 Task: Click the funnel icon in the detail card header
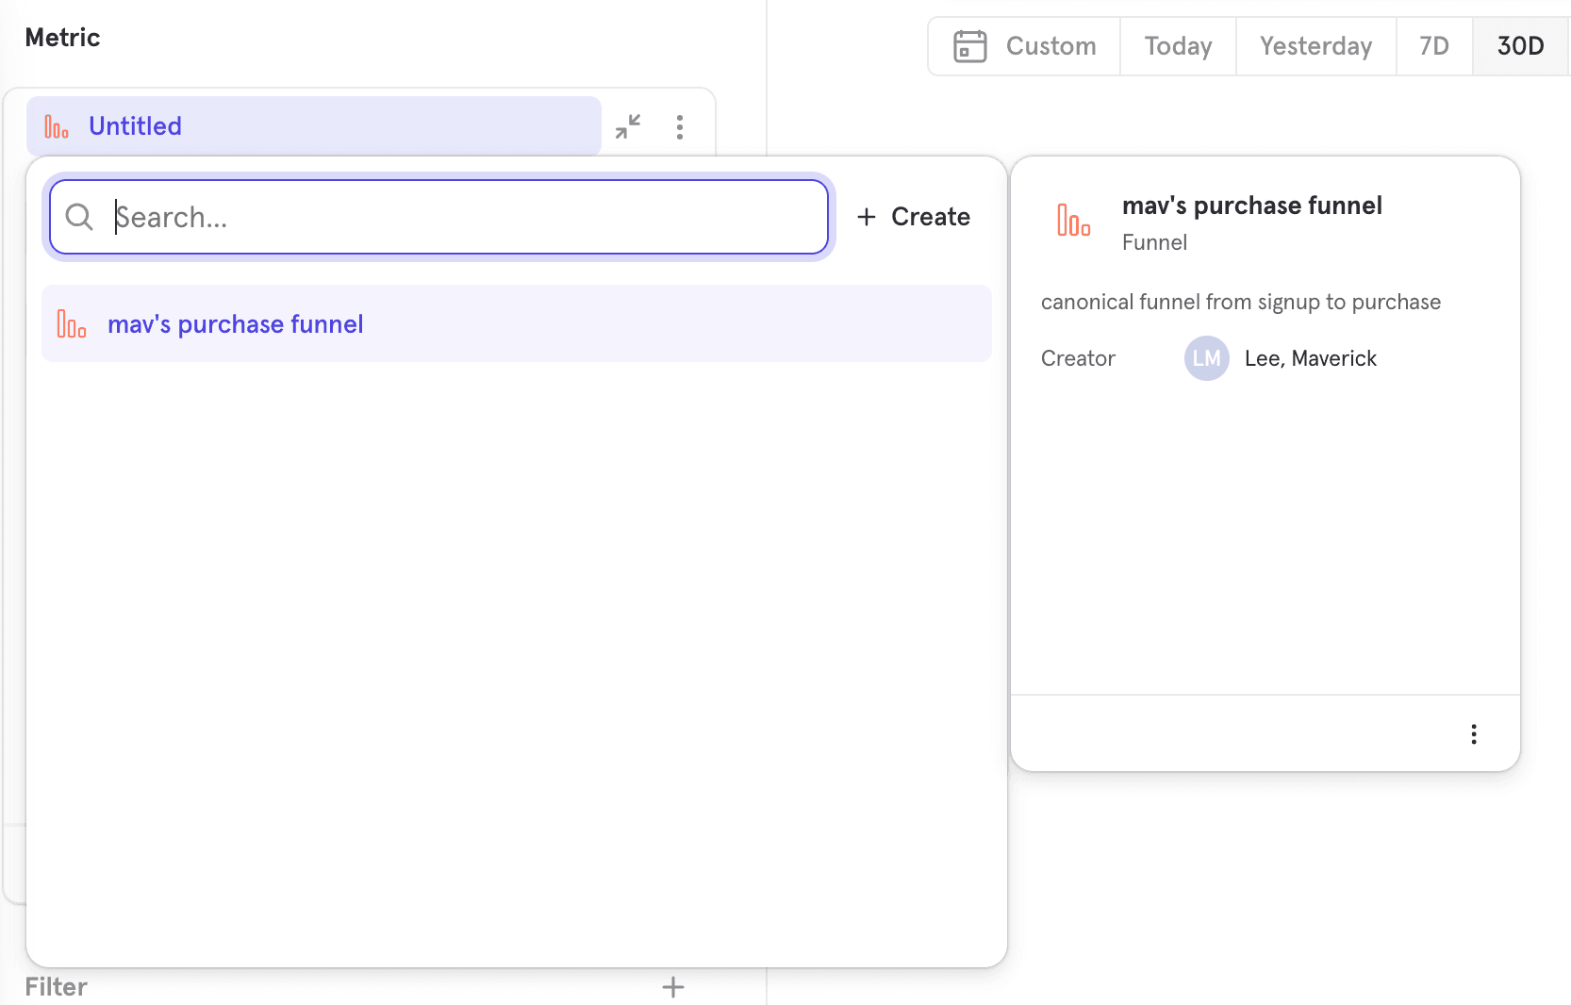click(1074, 221)
